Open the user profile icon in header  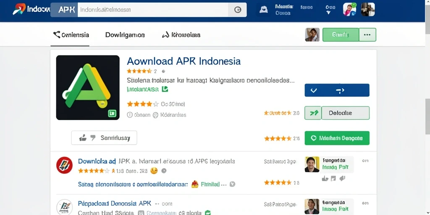[x=264, y=10]
